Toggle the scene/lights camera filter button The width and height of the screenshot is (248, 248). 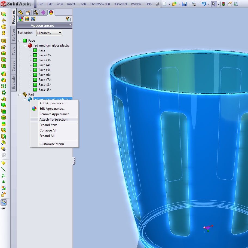(33, 19)
